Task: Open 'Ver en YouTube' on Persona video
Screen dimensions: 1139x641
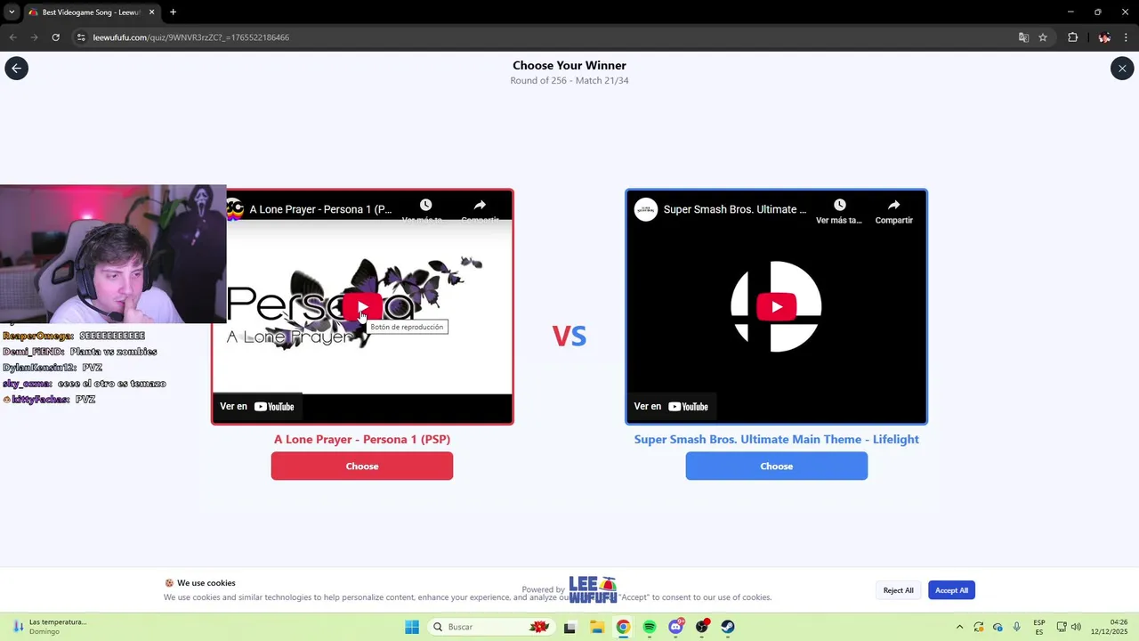Action: (x=257, y=406)
